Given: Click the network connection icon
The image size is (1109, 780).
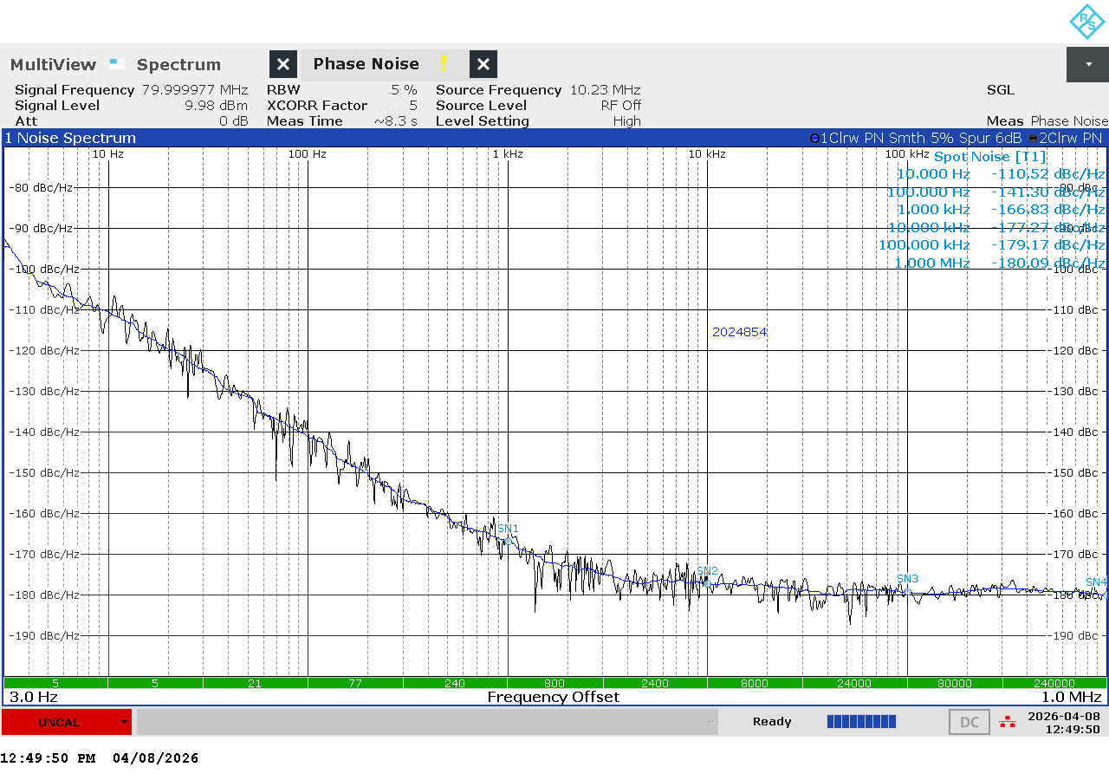Looking at the screenshot, I should [x=1007, y=722].
